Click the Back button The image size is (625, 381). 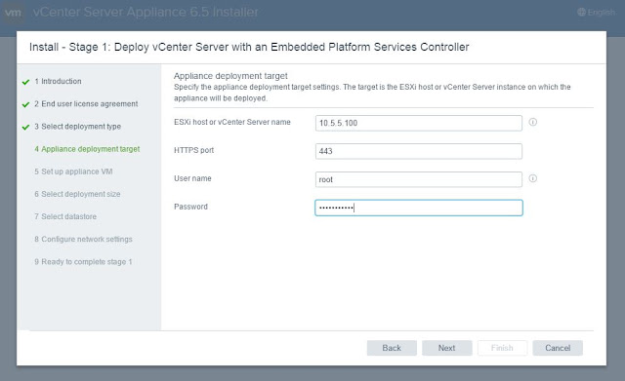click(x=392, y=348)
